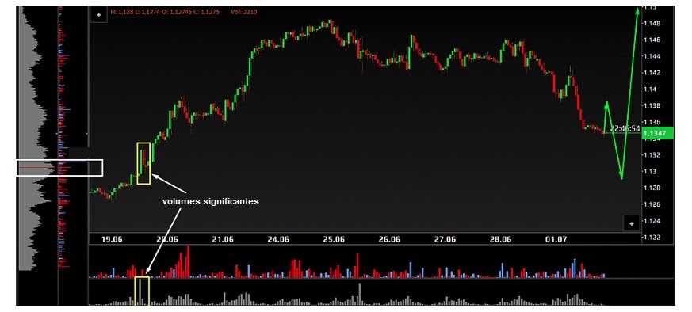Click the tallest red volume bar near 20.06
The image size is (692, 312).
click(189, 262)
